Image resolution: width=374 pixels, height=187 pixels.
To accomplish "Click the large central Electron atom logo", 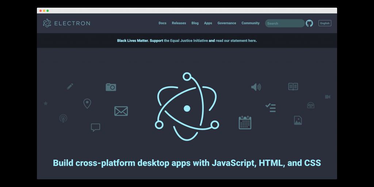I will tap(187, 106).
